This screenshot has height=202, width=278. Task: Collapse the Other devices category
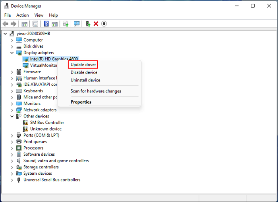click(12, 116)
